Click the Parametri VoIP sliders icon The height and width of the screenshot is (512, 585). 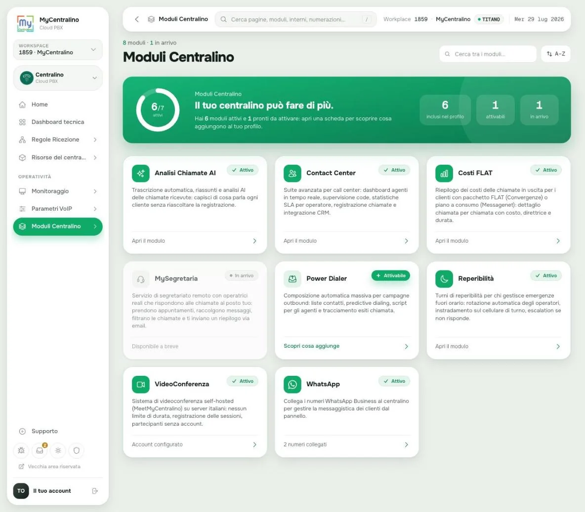(x=22, y=209)
